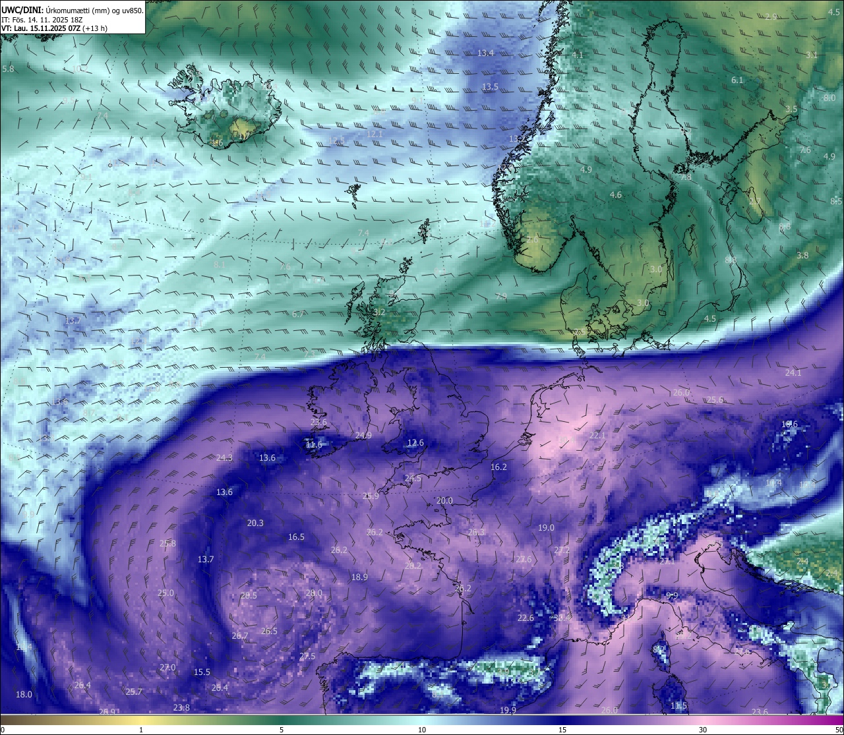Select the 4.6 value over Sweden
Image resolution: width=844 pixels, height=735 pixels.
pyautogui.click(x=616, y=195)
